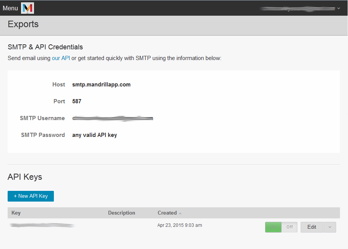Open the blurred account name menu
Image resolution: width=348 pixels, height=249 pixels.
click(x=298, y=8)
